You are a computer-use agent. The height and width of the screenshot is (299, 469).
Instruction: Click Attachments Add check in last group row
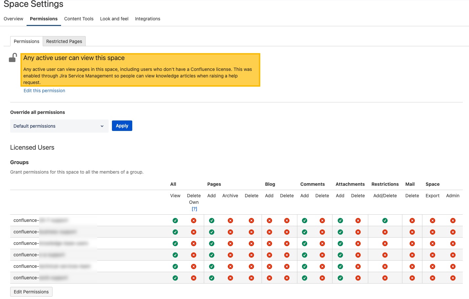340,278
